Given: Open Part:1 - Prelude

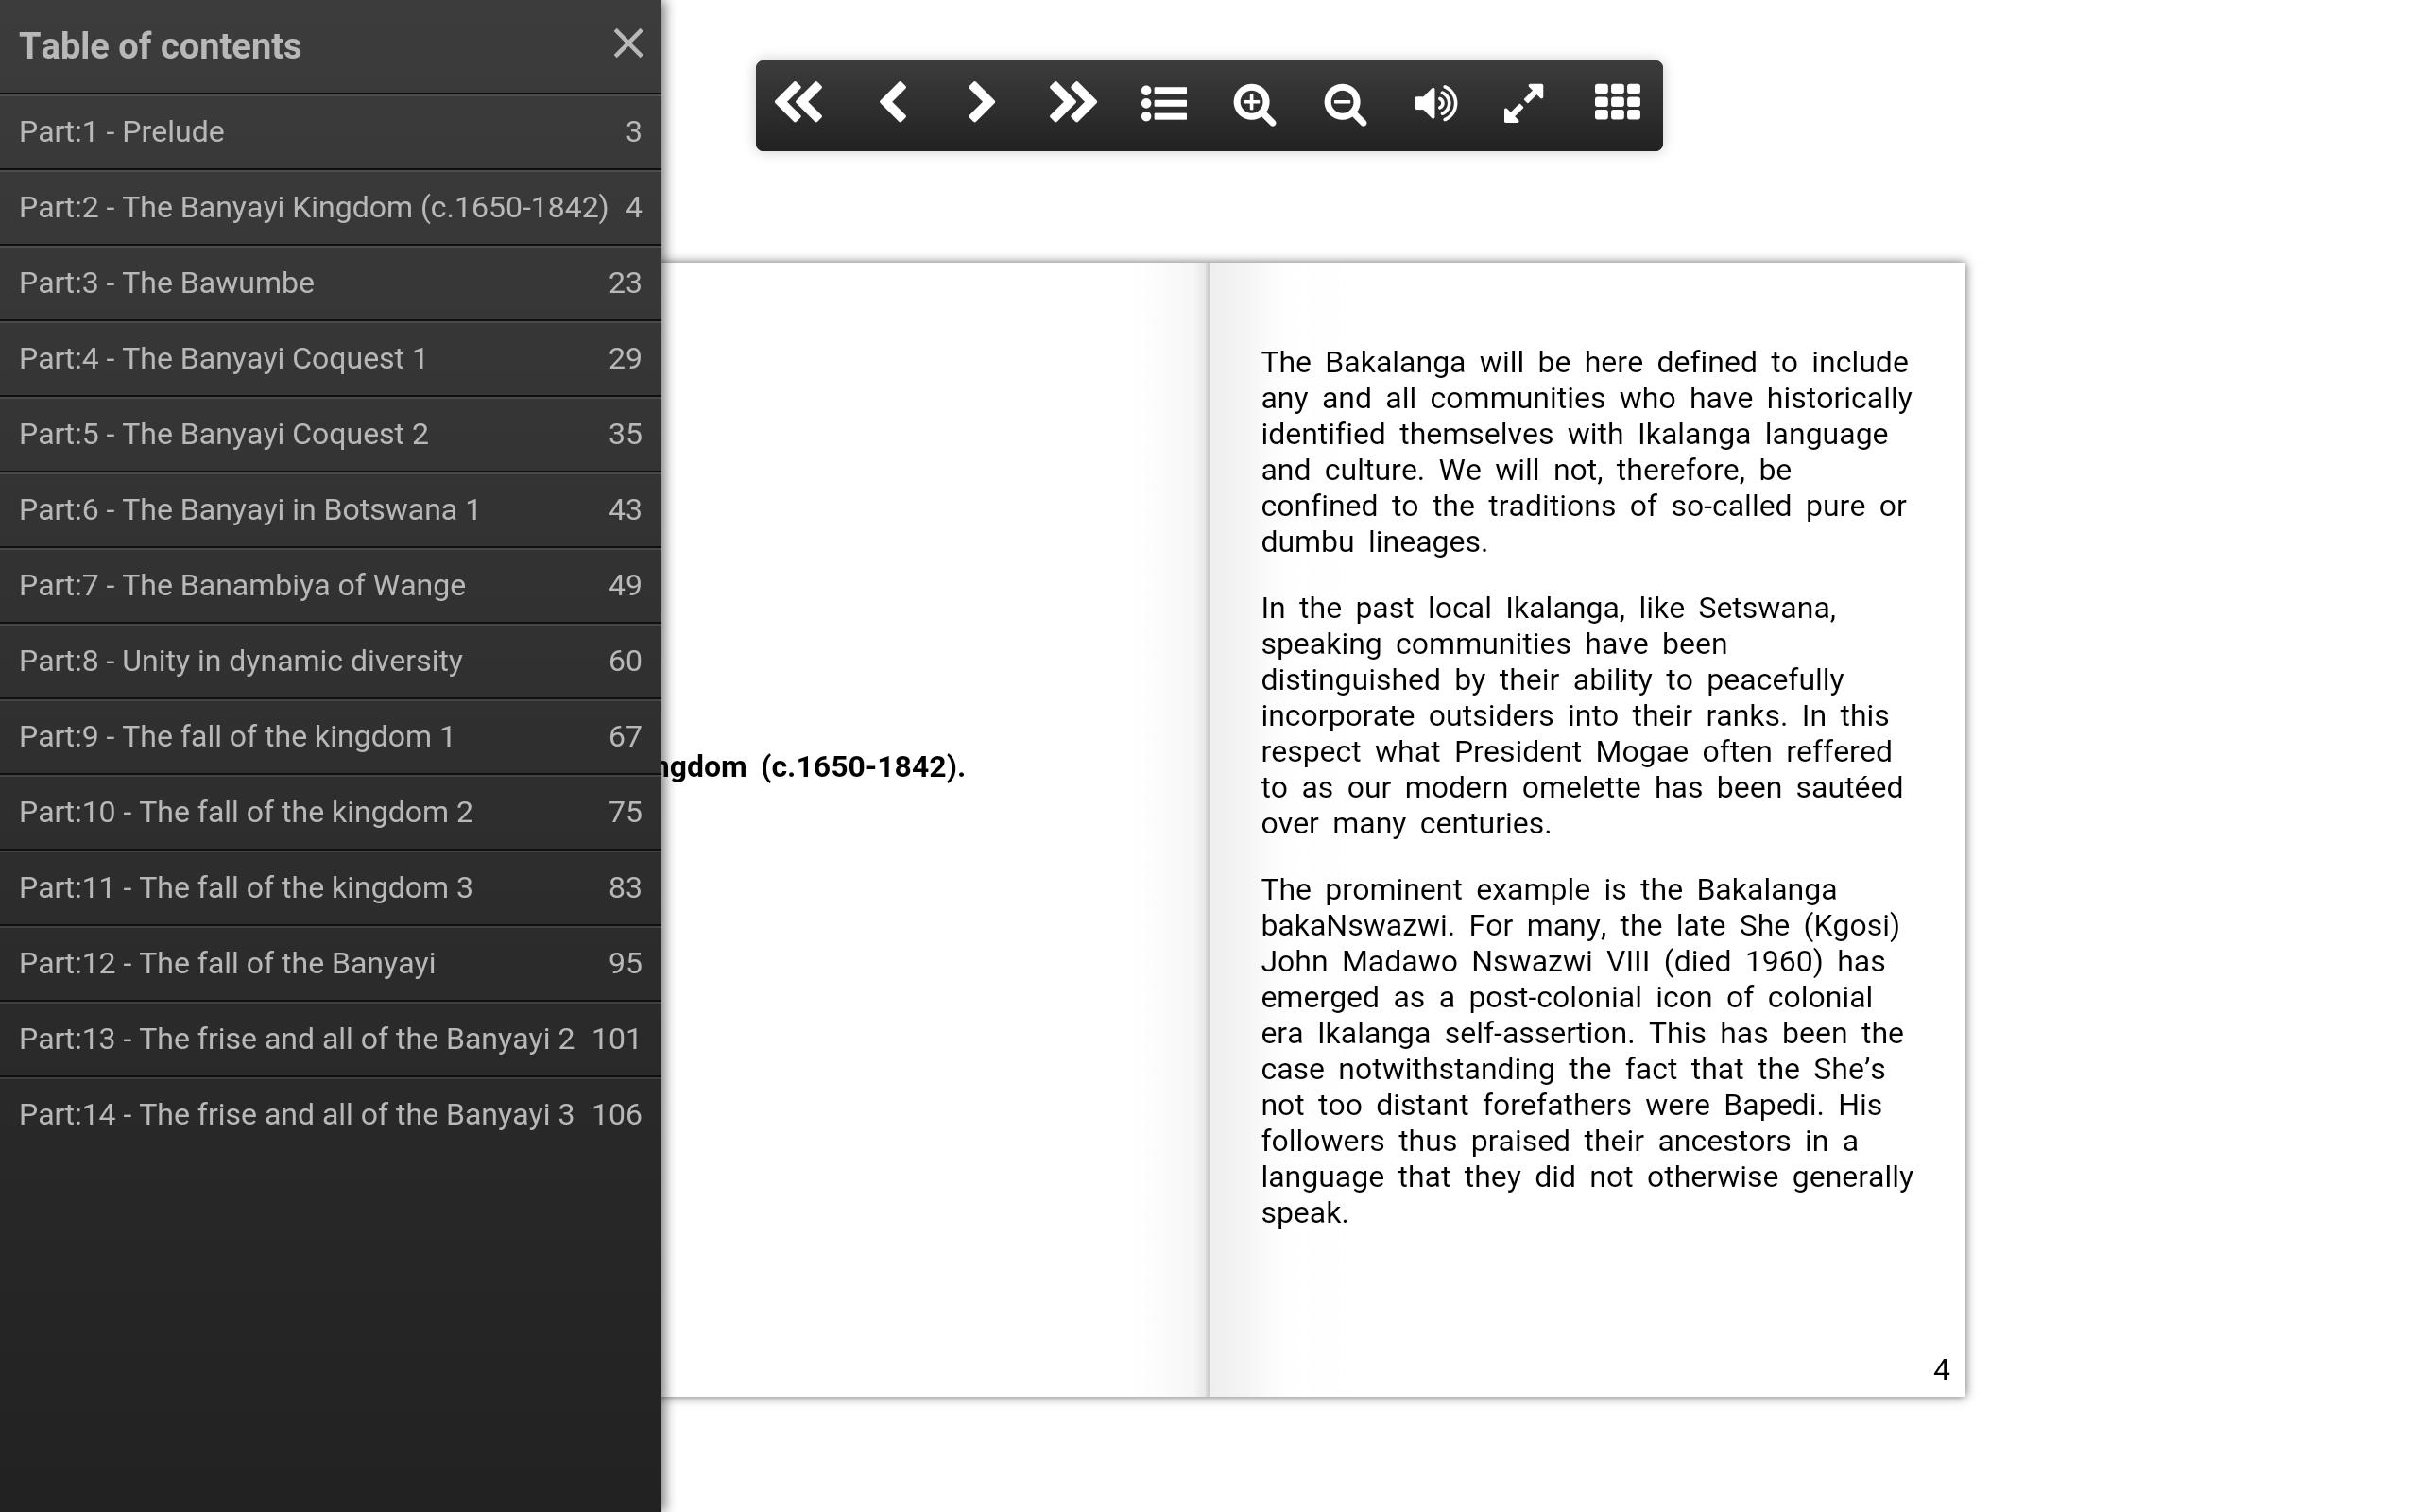Looking at the screenshot, I should (330, 132).
